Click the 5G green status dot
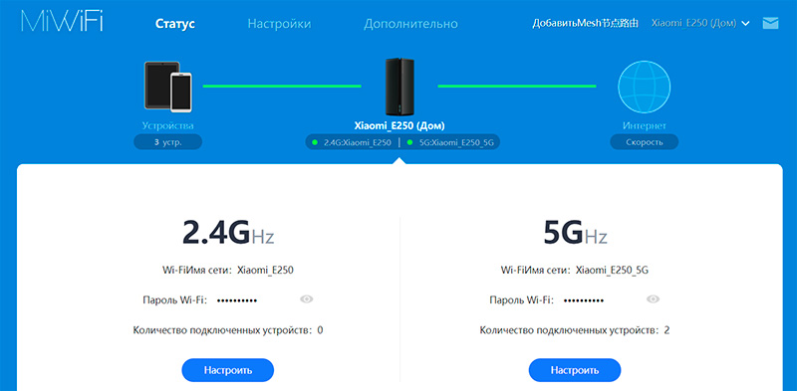The image size is (797, 391). tap(409, 142)
